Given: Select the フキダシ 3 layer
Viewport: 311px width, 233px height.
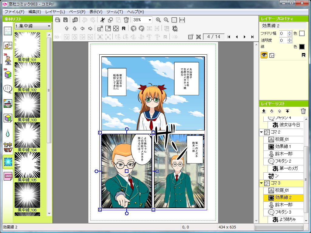Looking at the screenshot, I should click(x=283, y=212).
